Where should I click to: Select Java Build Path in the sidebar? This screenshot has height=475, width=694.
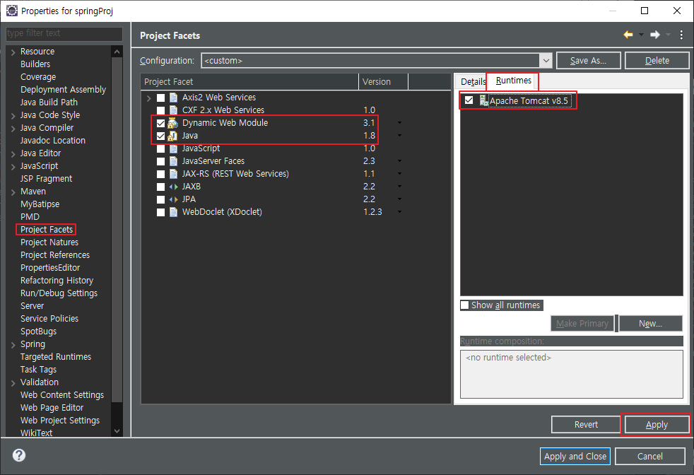coord(49,102)
